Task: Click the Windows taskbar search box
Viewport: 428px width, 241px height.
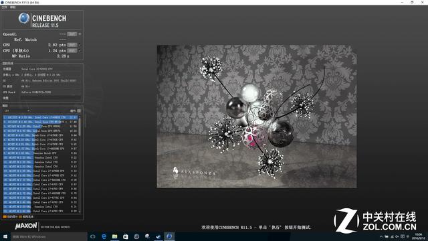Action: tap(49, 236)
